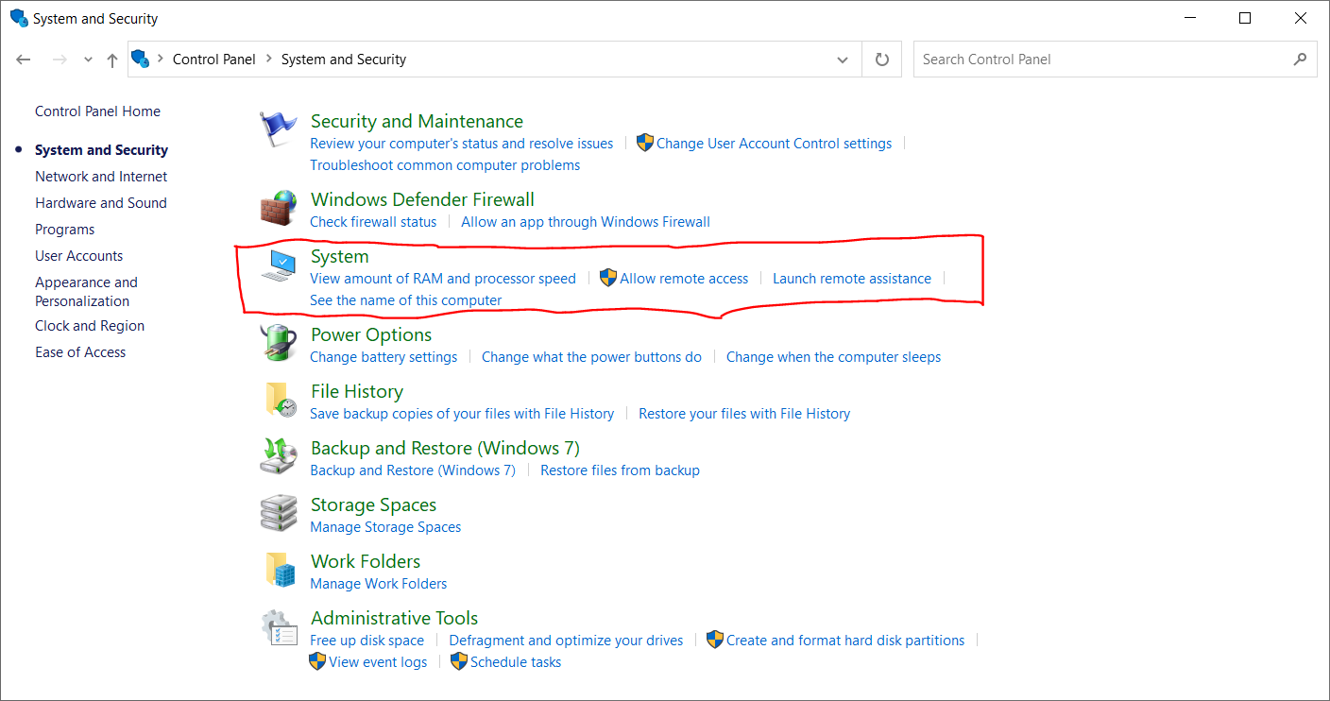Image resolution: width=1330 pixels, height=701 pixels.
Task: Select Hardware and Sound in sidebar
Action: pyautogui.click(x=101, y=203)
